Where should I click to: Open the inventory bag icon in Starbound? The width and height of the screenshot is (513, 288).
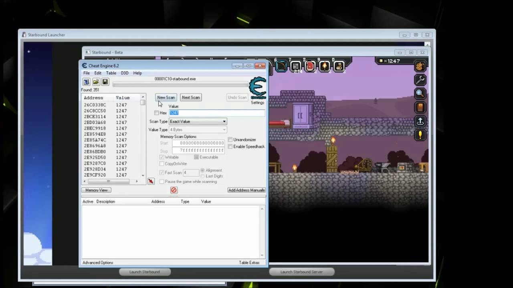(x=420, y=66)
